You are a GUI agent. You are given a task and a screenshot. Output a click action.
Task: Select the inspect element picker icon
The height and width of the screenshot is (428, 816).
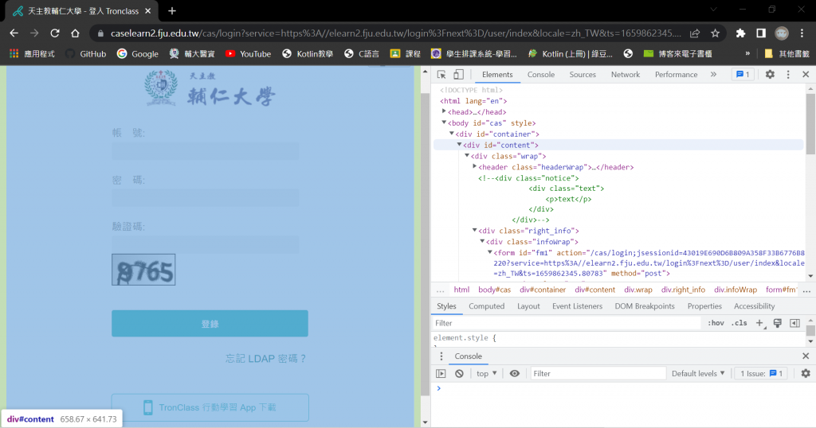(441, 74)
